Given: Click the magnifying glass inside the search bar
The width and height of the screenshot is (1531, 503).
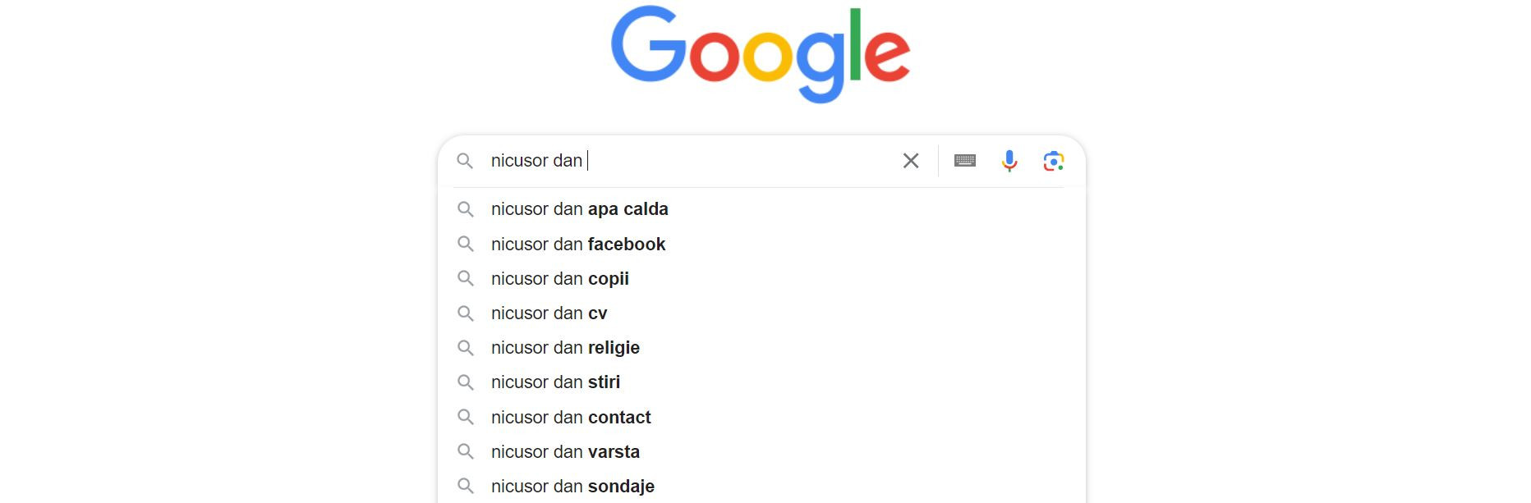Looking at the screenshot, I should click(467, 161).
